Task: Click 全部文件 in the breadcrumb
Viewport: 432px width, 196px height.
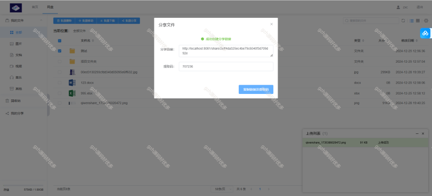Action: coord(79,31)
